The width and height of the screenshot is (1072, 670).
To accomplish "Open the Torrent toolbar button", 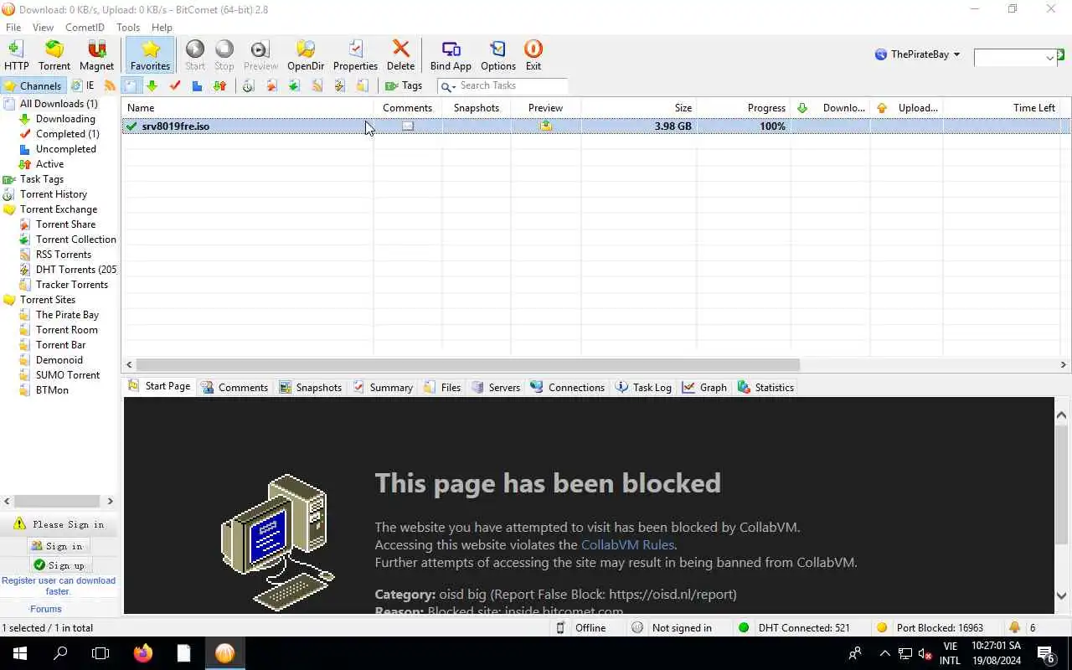I will click(54, 55).
